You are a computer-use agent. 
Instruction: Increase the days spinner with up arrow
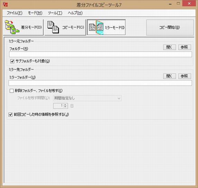[65, 105]
